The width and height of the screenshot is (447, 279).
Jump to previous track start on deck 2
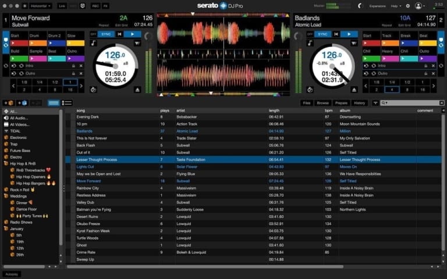click(x=336, y=34)
